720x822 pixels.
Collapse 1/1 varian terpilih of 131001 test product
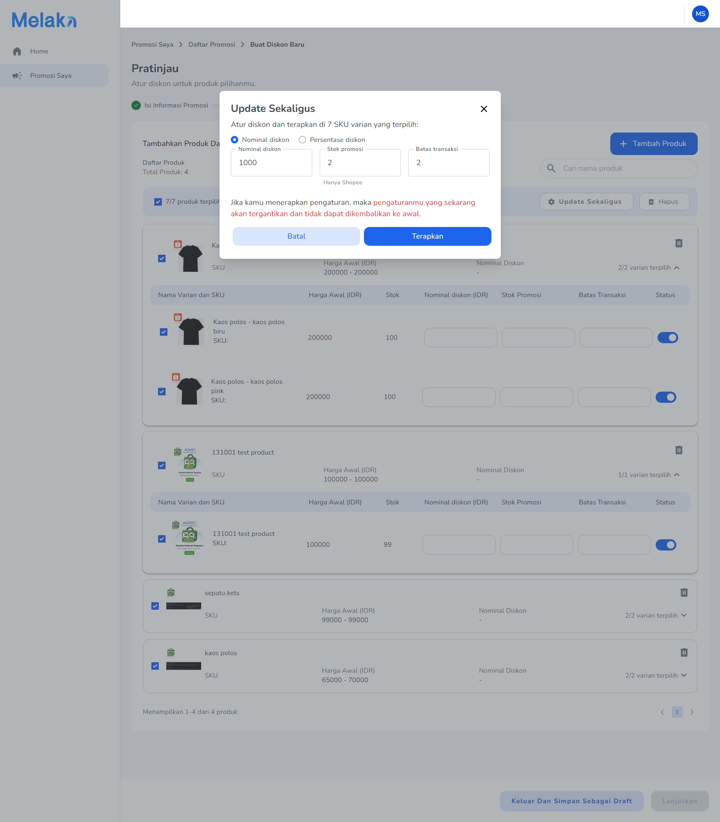click(648, 475)
